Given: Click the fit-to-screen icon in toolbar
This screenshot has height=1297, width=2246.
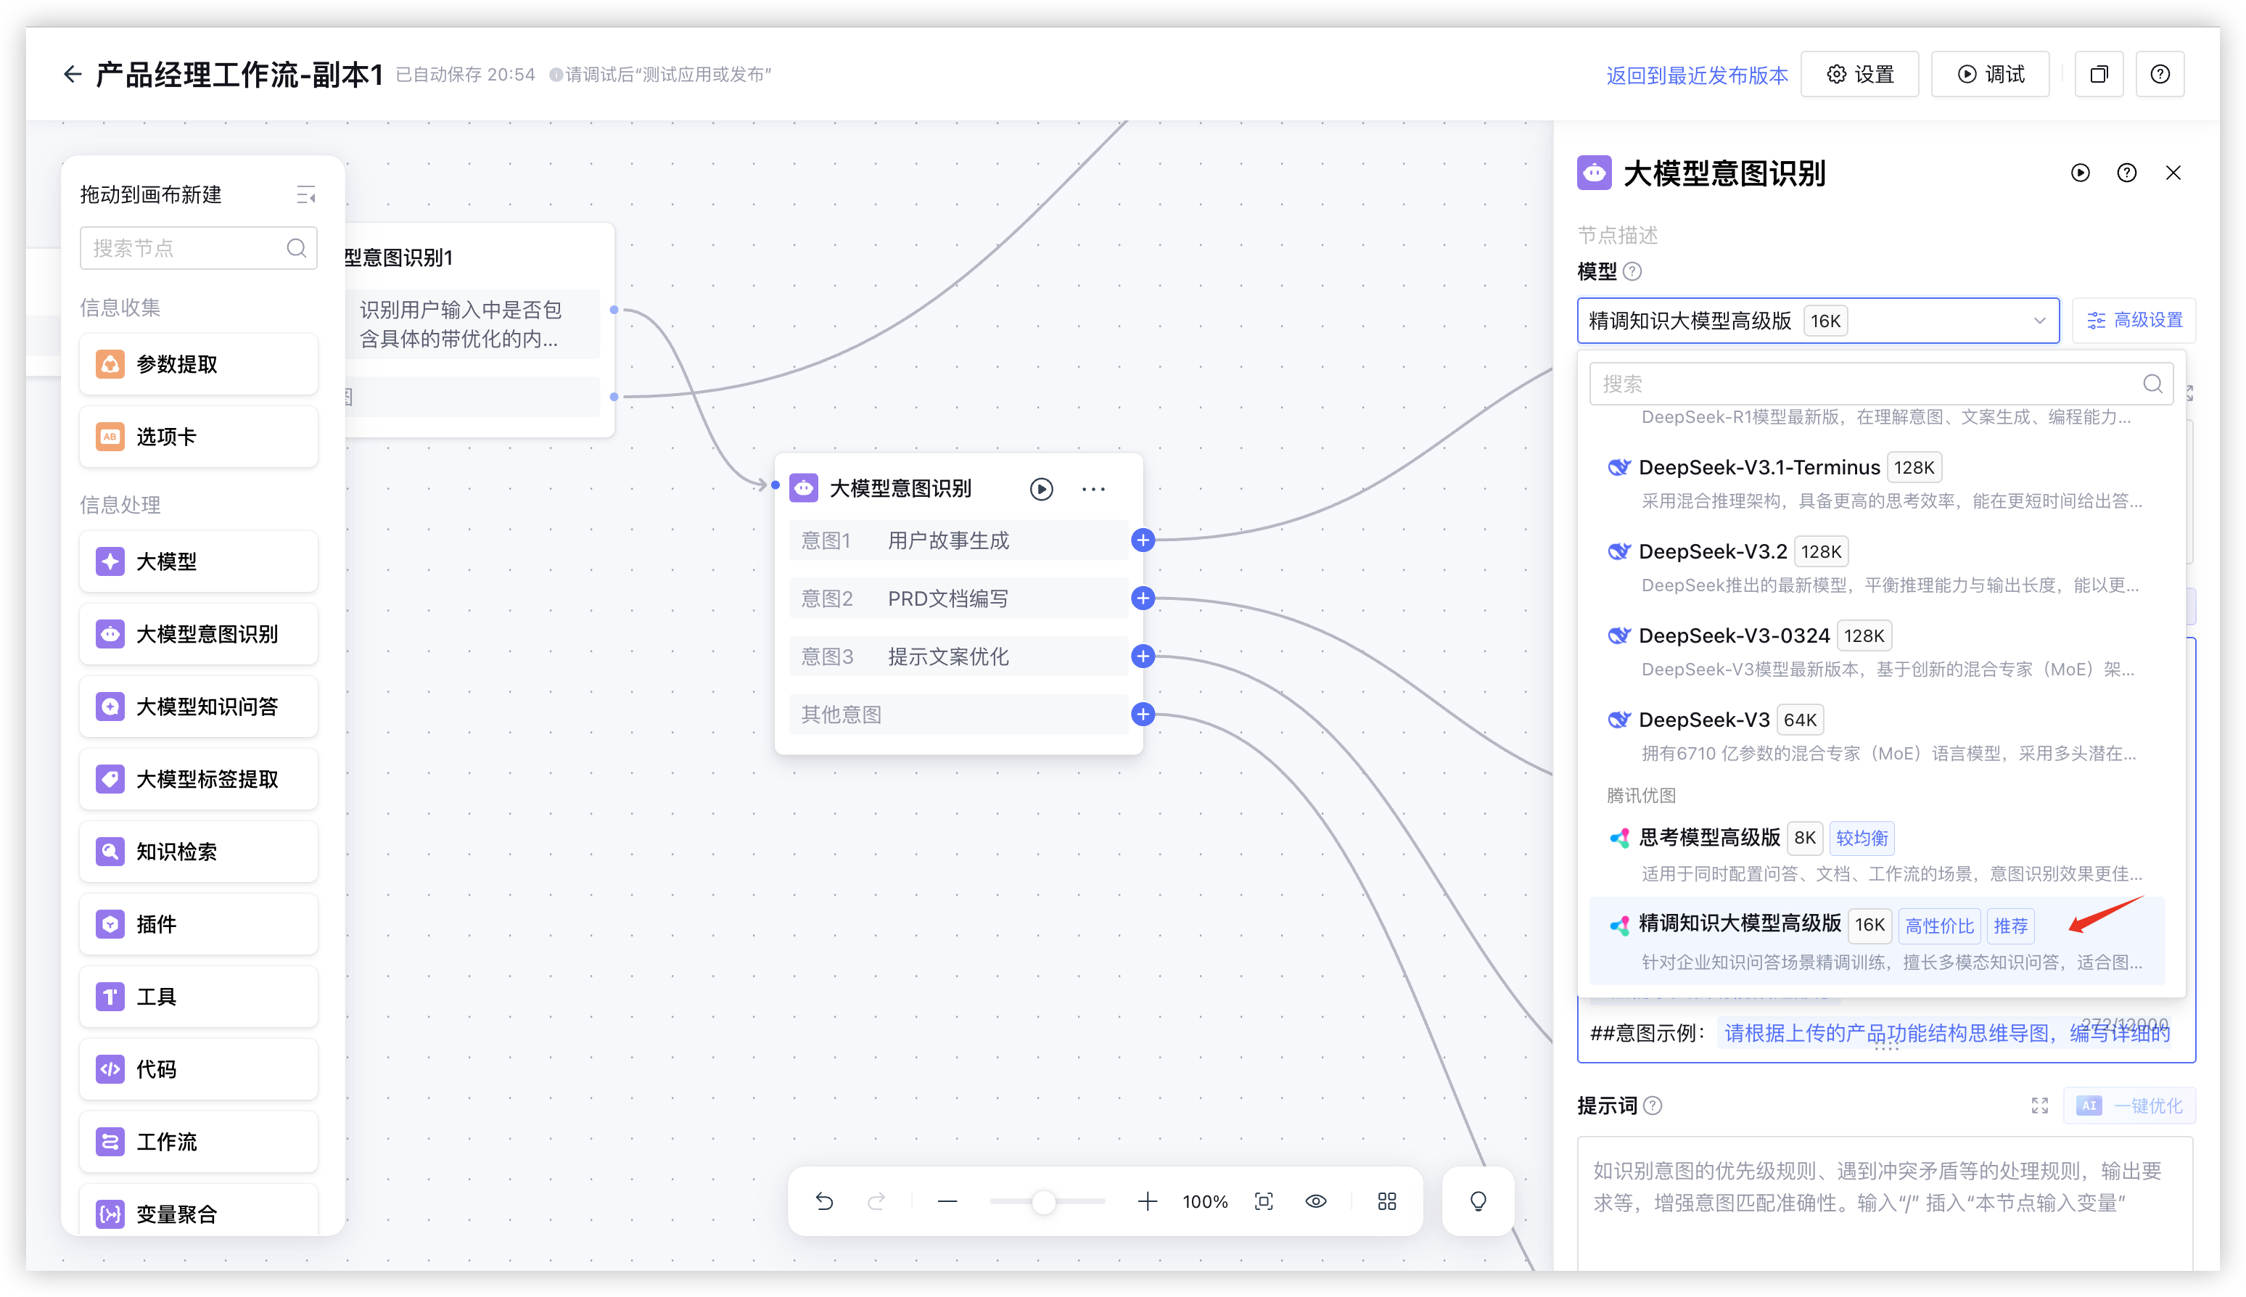Looking at the screenshot, I should click(1263, 1202).
